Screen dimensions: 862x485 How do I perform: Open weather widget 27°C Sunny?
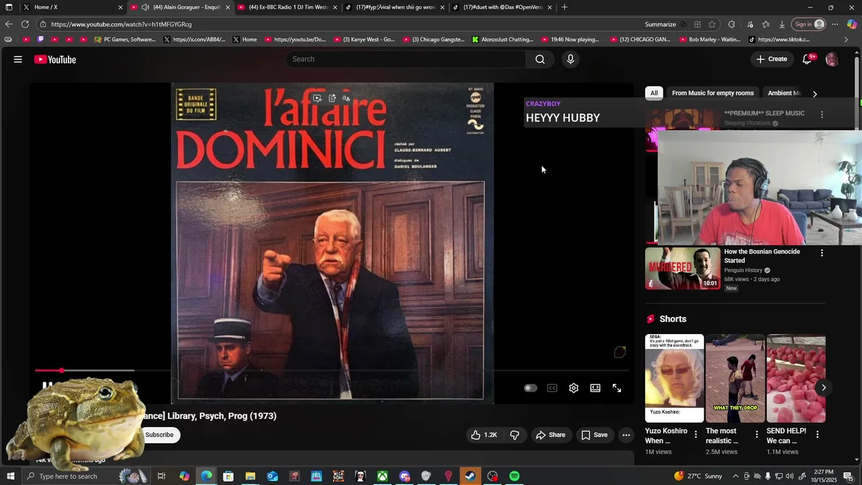[698, 476]
